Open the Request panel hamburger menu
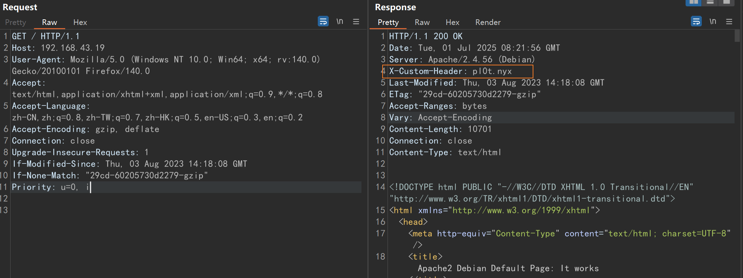This screenshot has height=278, width=743. (x=356, y=21)
